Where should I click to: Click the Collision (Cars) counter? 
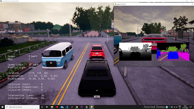pyautogui.click(x=25, y=84)
